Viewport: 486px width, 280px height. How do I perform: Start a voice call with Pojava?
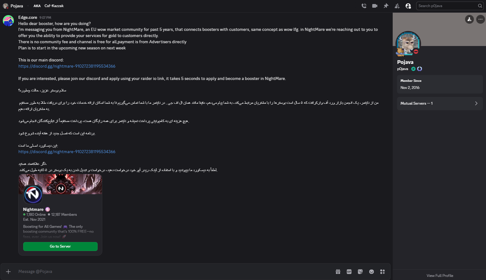(364, 6)
